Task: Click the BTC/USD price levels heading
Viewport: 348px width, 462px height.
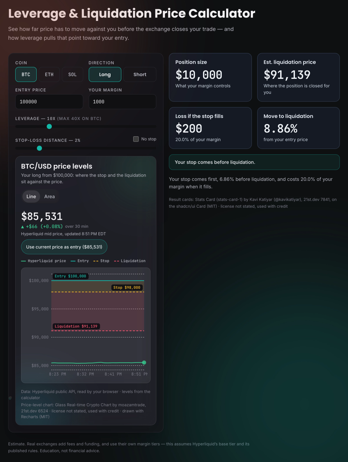Action: click(x=57, y=166)
